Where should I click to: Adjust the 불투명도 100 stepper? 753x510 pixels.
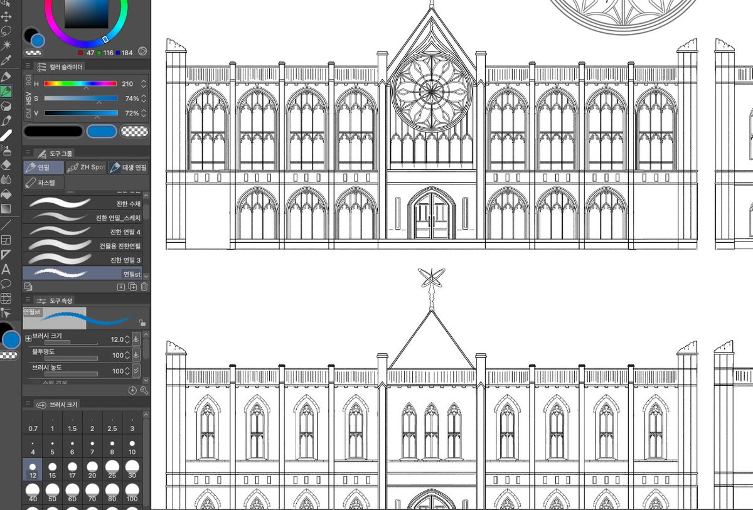click(x=127, y=355)
